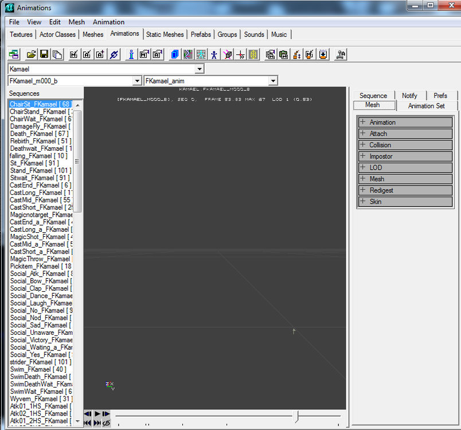This screenshot has height=430, width=461.
Task: Select Death_FKamael in the sequences list
Action: tap(38, 134)
